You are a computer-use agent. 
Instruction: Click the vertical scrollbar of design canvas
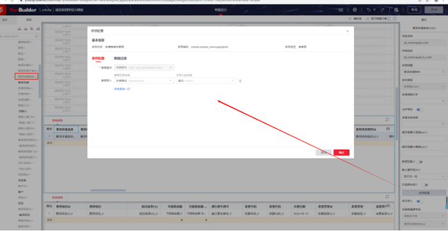[397, 113]
